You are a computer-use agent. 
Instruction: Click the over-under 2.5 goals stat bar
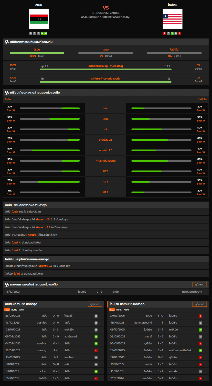point(105,69)
